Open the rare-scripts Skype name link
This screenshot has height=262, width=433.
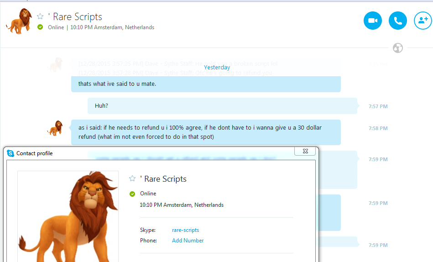[185, 230]
